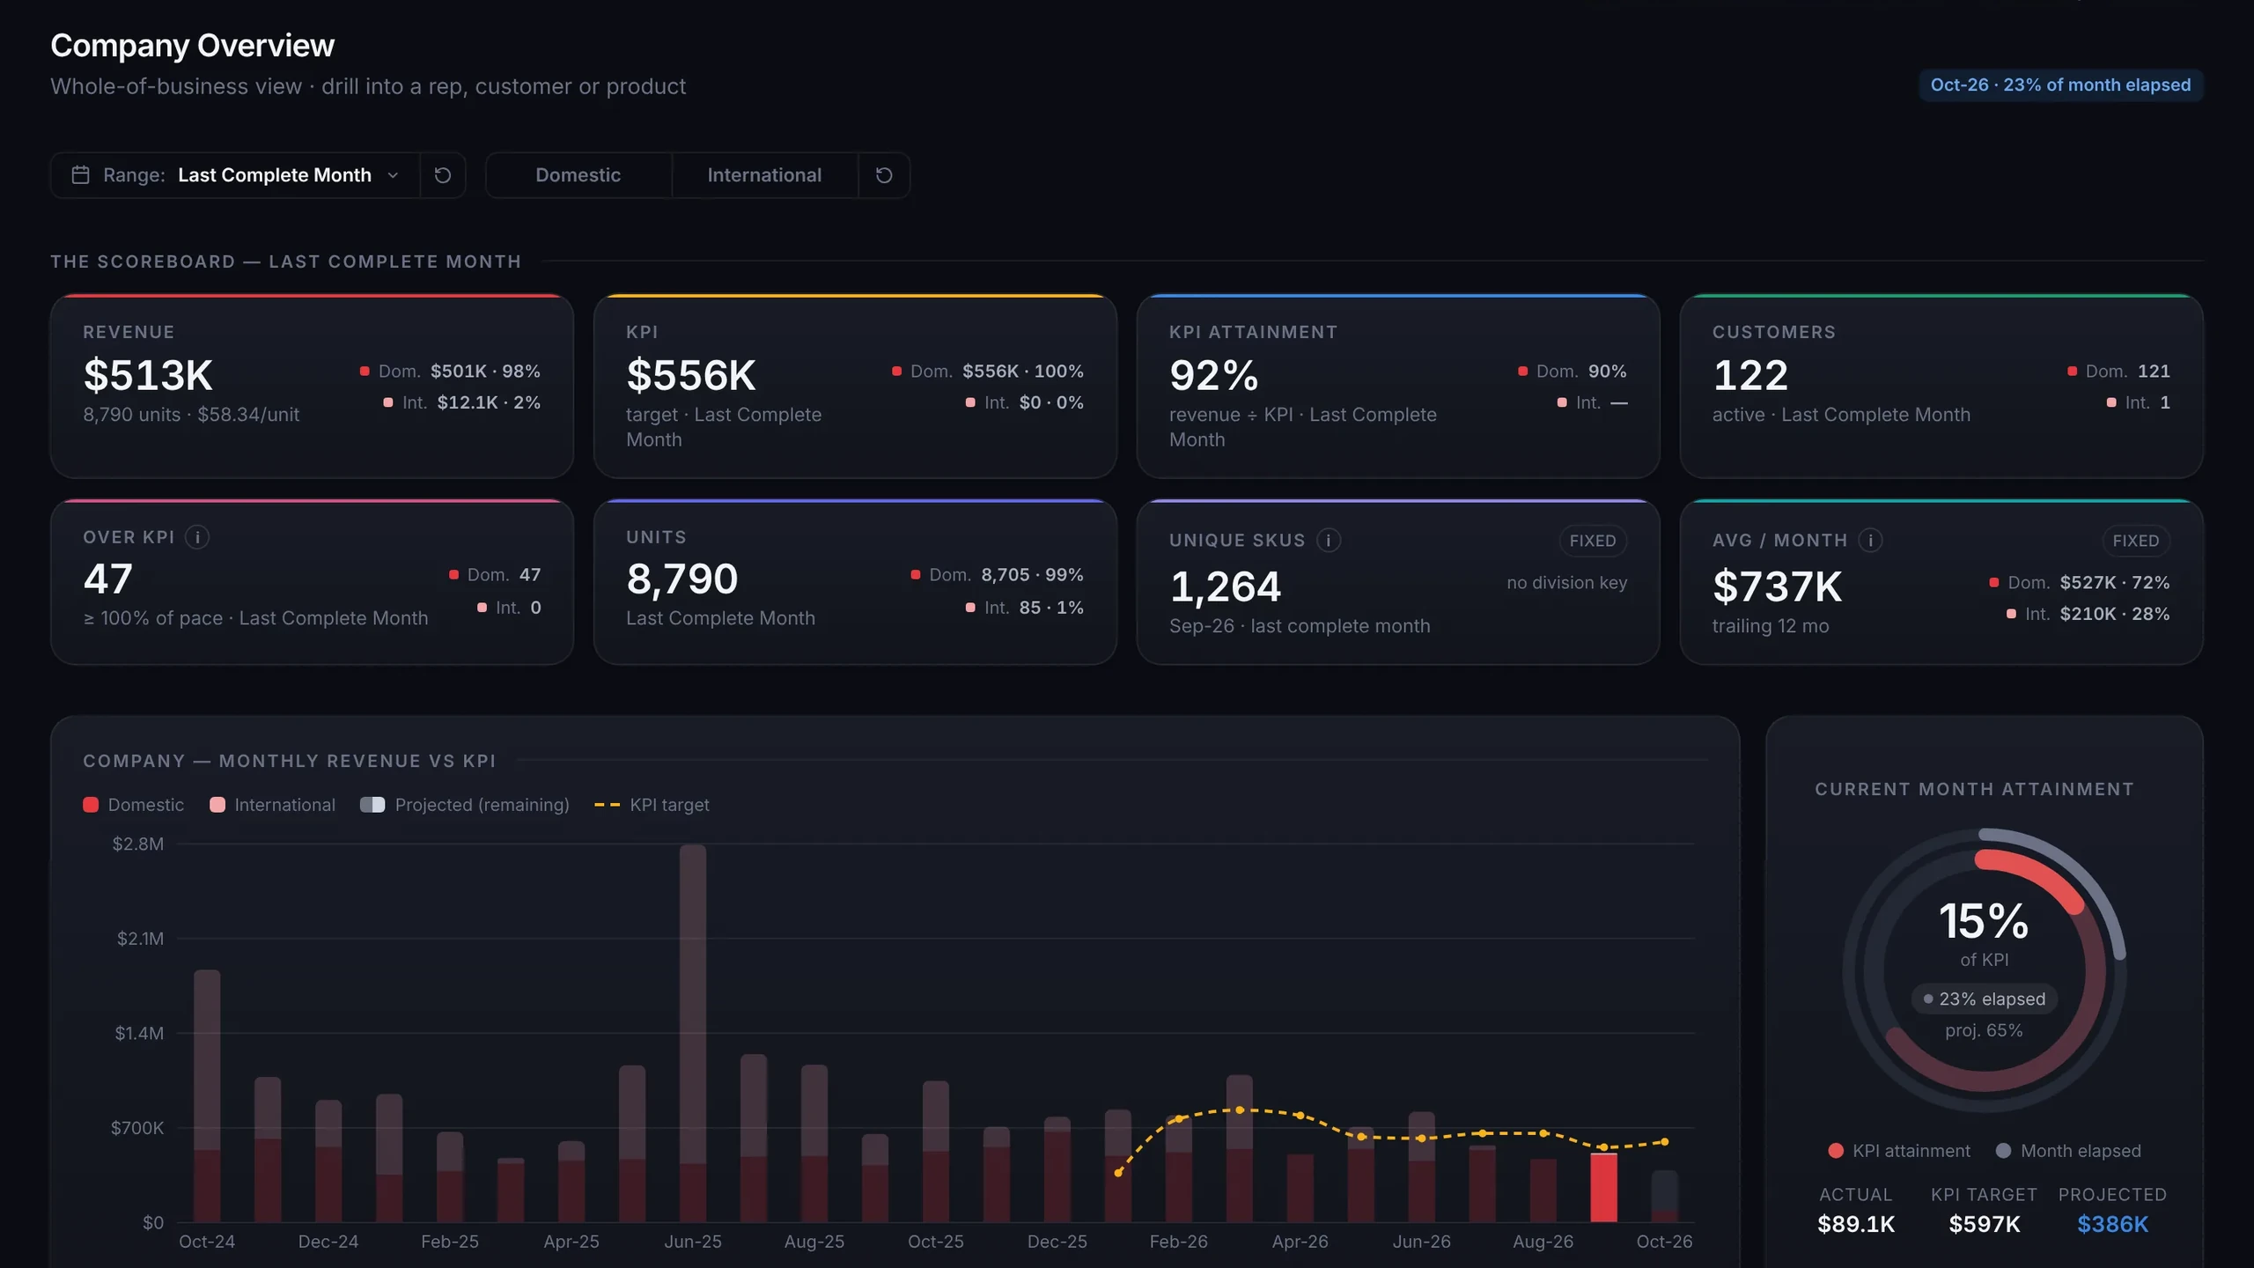Click the KPI attainment legend dot on gauge
Screen dimensions: 2254x1268
[x=1836, y=1151]
